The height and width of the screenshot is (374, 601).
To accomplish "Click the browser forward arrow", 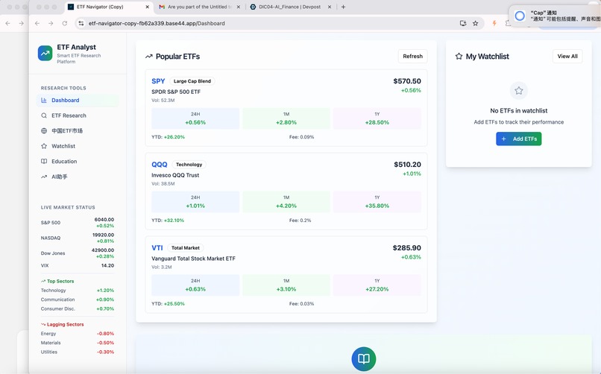I will click(x=51, y=23).
